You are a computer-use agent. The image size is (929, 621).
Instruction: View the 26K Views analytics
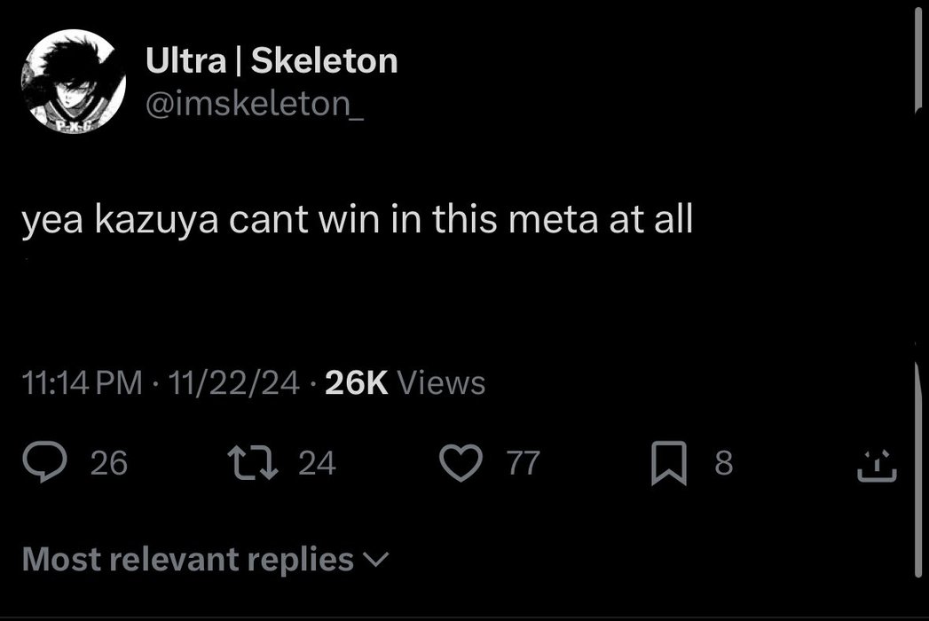pos(405,383)
